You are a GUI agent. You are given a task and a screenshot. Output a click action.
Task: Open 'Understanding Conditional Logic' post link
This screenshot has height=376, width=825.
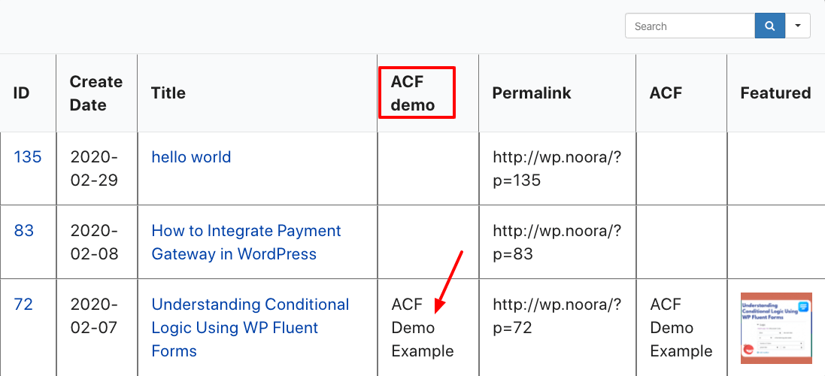click(x=250, y=328)
